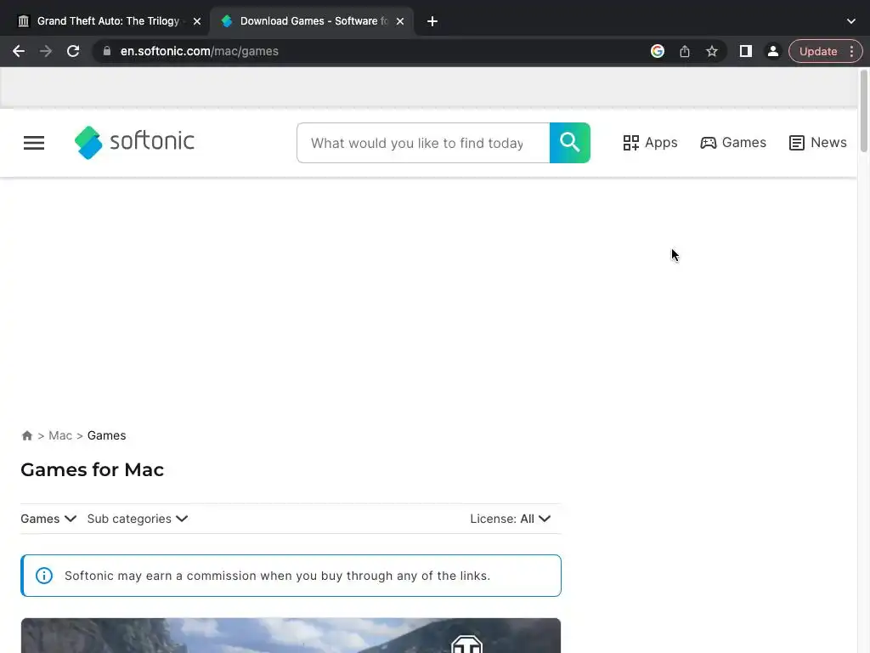Go back to previous page
Screen dimensions: 870x653
[x=19, y=51]
